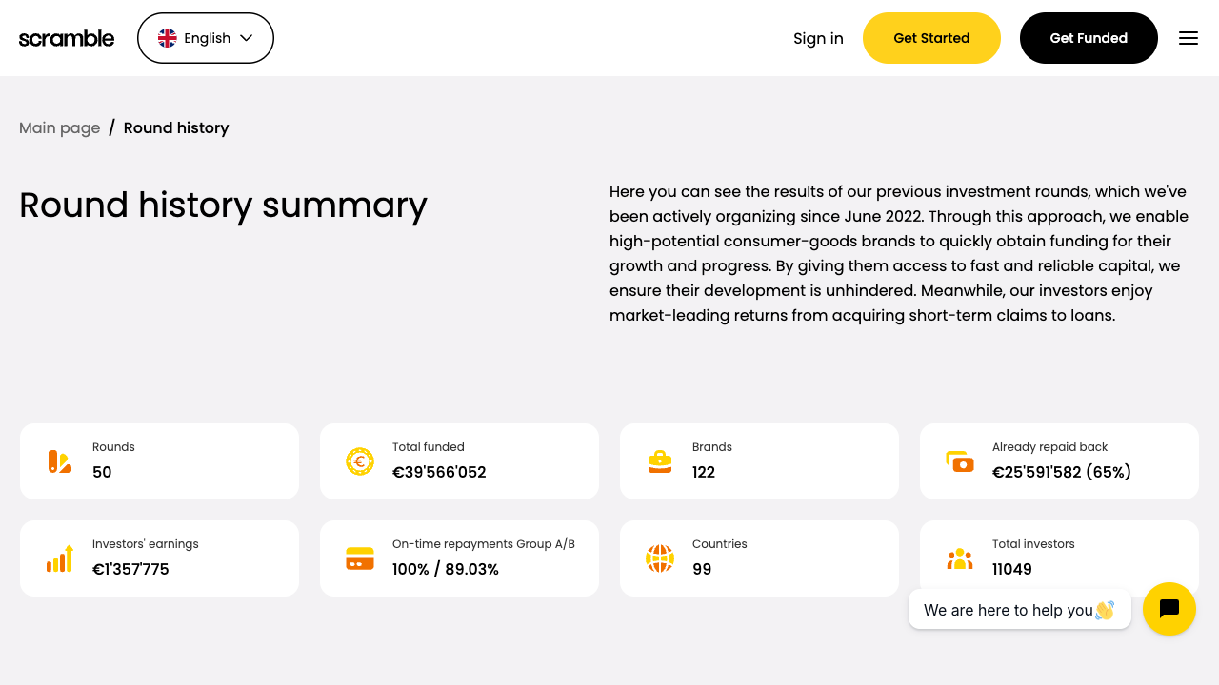
Task: Open the English language dropdown
Action: coord(205,38)
